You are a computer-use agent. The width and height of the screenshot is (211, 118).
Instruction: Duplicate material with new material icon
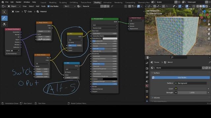click(105, 6)
